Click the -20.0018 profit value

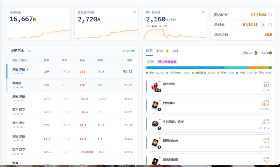point(86,152)
